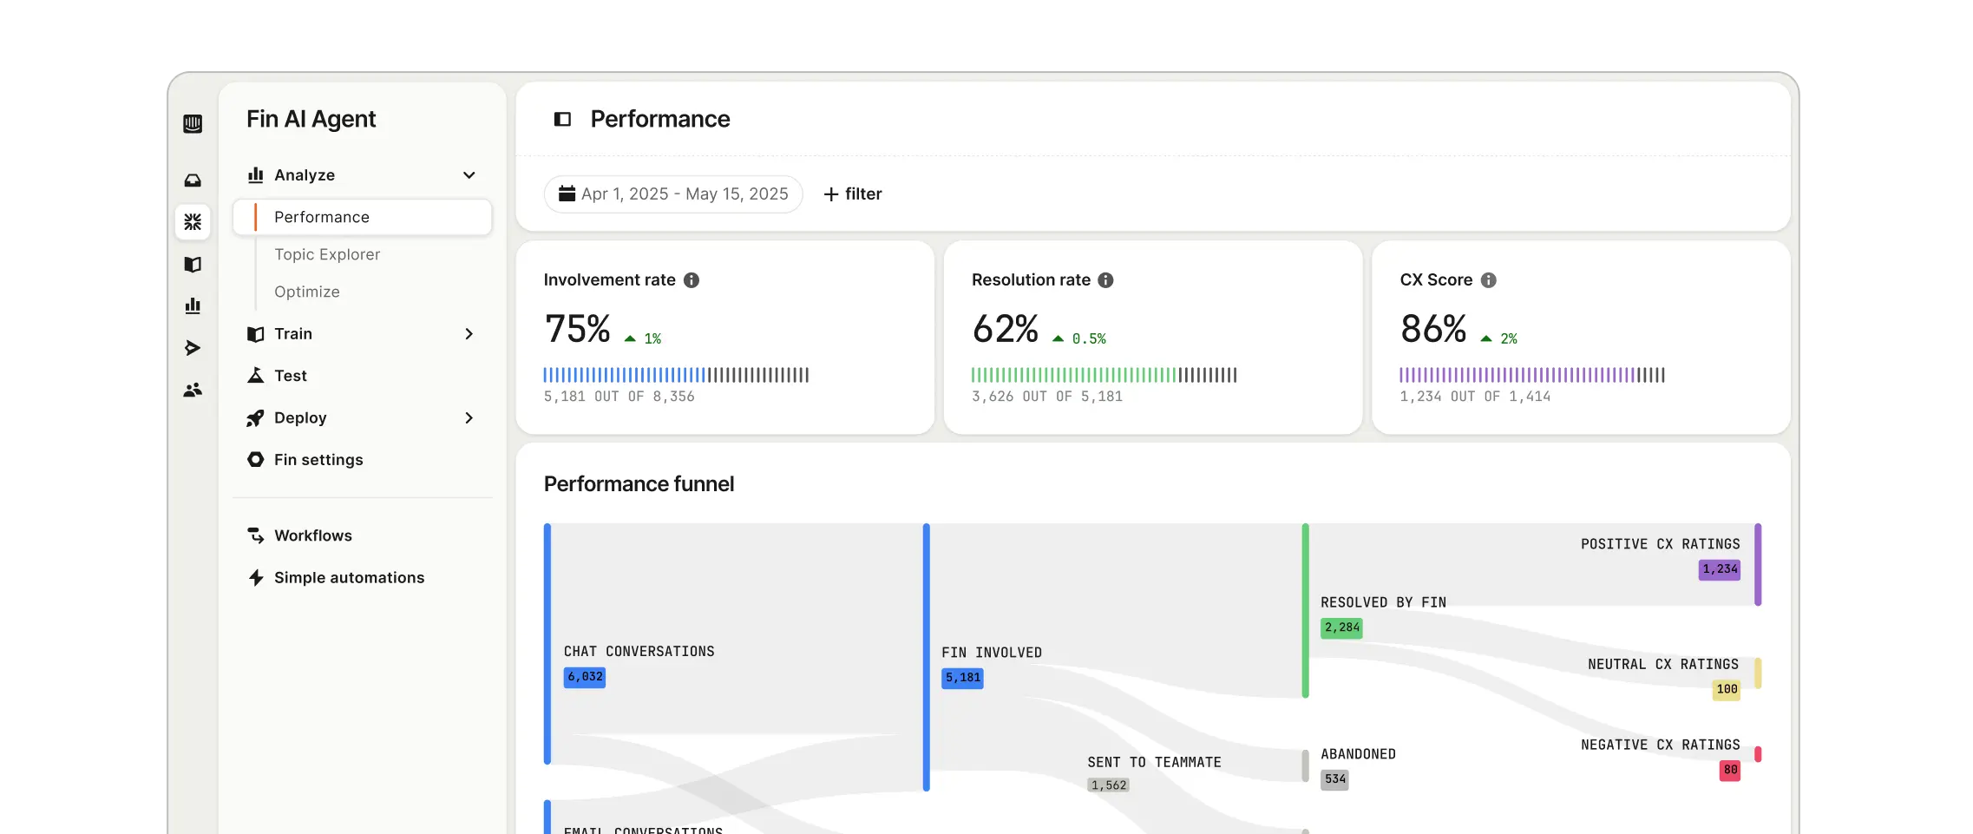Show the Resolution rate info tooltip icon
This screenshot has width=1973, height=834.
point(1105,280)
